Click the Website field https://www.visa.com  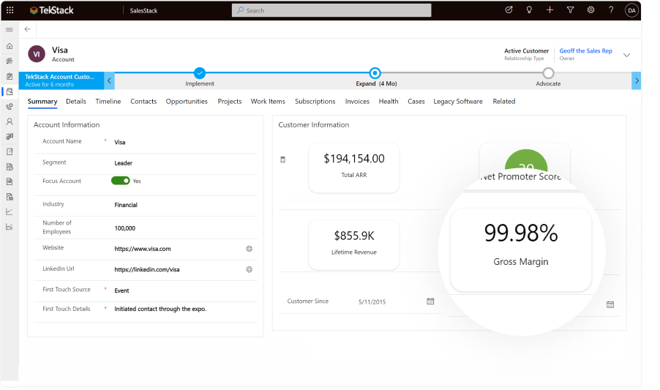143,249
